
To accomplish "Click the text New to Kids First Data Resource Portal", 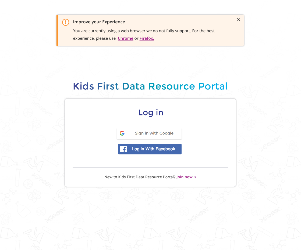I will pos(140,177).
